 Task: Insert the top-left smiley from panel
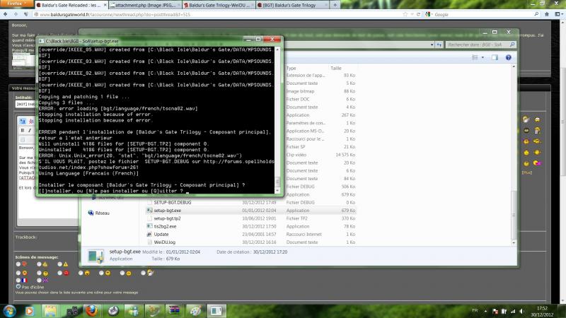[x=526, y=119]
